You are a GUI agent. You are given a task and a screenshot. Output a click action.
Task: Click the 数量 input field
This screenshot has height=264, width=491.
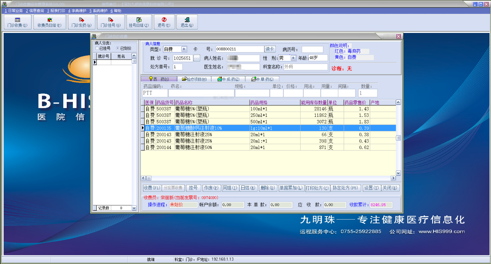[x=368, y=93]
